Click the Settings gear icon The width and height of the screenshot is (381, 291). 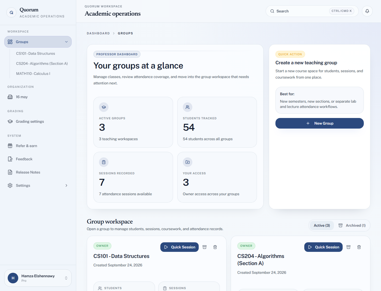10,185
